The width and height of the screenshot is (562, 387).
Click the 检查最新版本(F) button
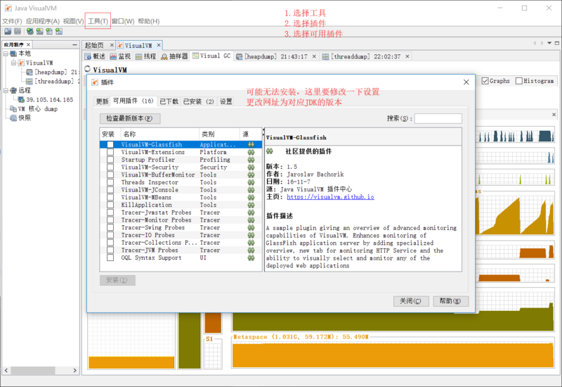click(130, 118)
